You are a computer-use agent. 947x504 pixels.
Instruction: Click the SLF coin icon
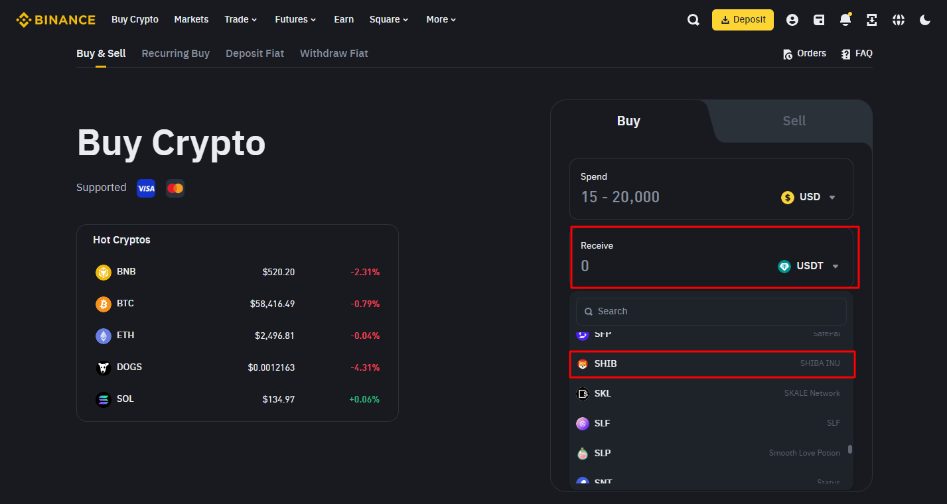point(583,424)
